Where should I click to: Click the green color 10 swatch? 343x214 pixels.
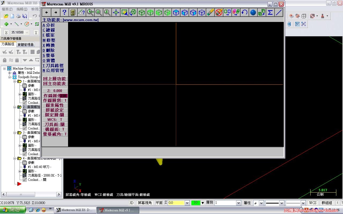[196, 203]
